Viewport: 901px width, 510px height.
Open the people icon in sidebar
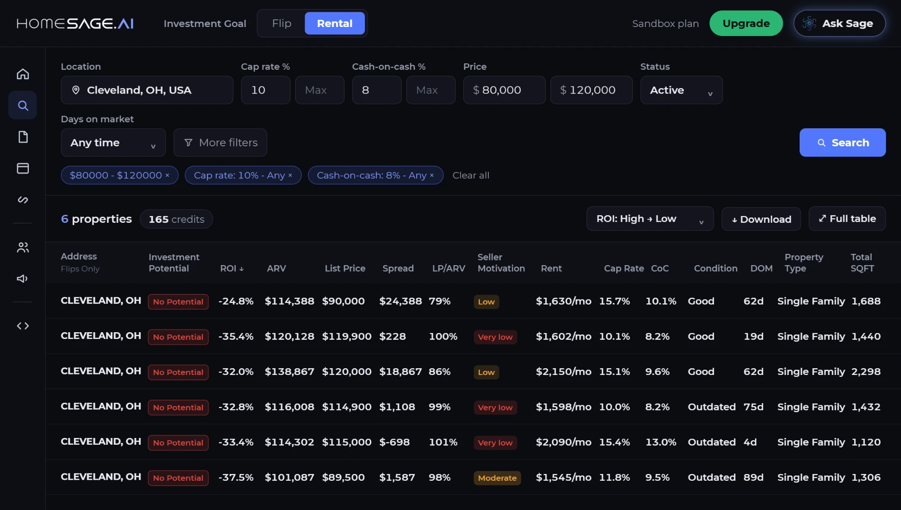[23, 247]
